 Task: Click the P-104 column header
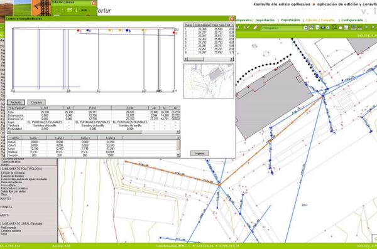pyautogui.click(x=130, y=108)
